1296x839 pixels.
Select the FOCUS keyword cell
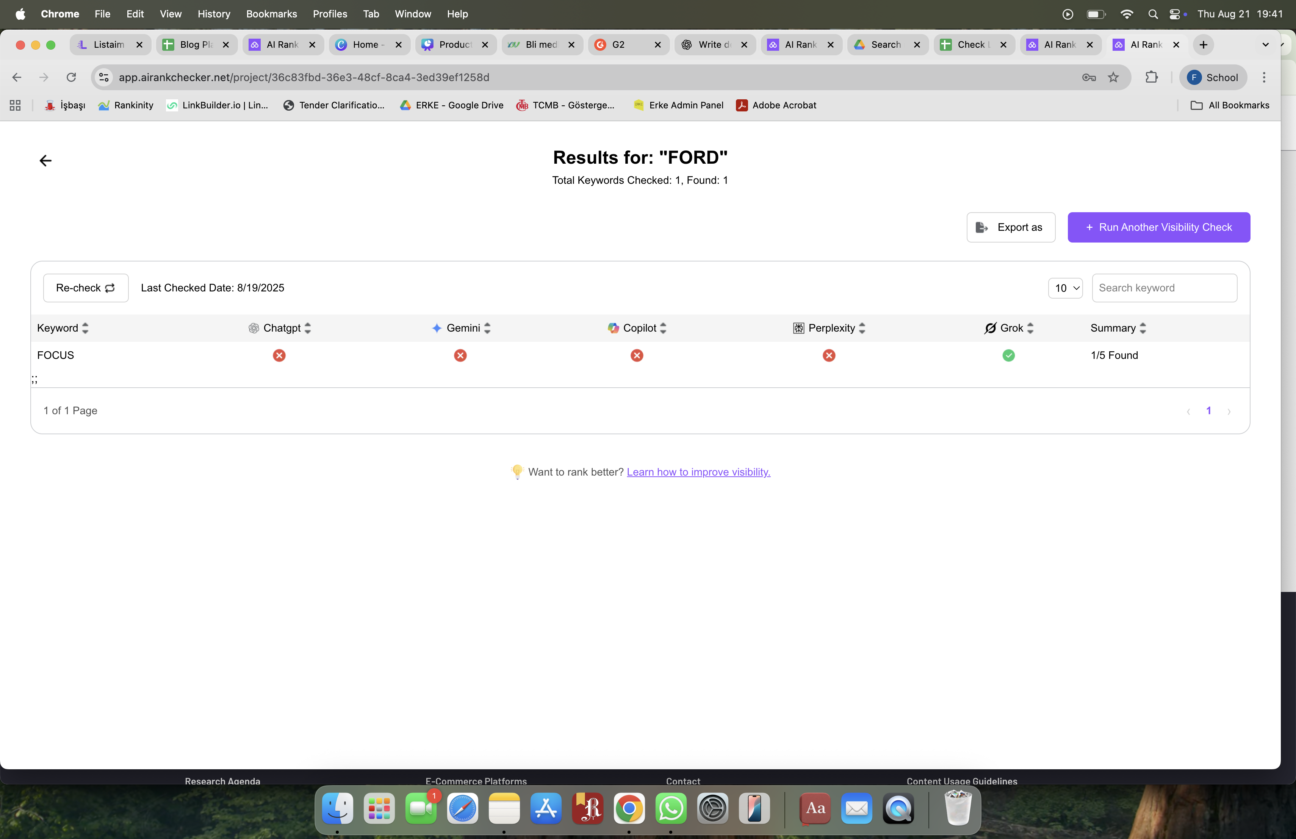(56, 355)
